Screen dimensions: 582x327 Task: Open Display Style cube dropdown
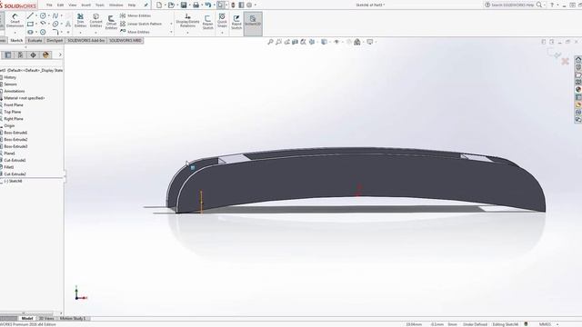(x=324, y=42)
